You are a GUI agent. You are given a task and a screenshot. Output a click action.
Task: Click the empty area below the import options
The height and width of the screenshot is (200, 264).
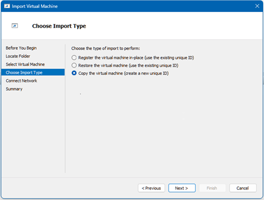[162, 126]
